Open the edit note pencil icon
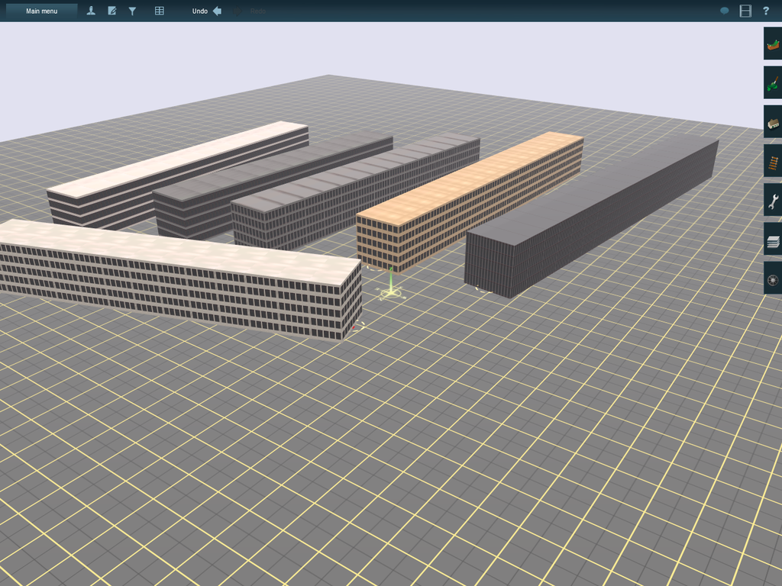The height and width of the screenshot is (586, 782). click(x=112, y=11)
